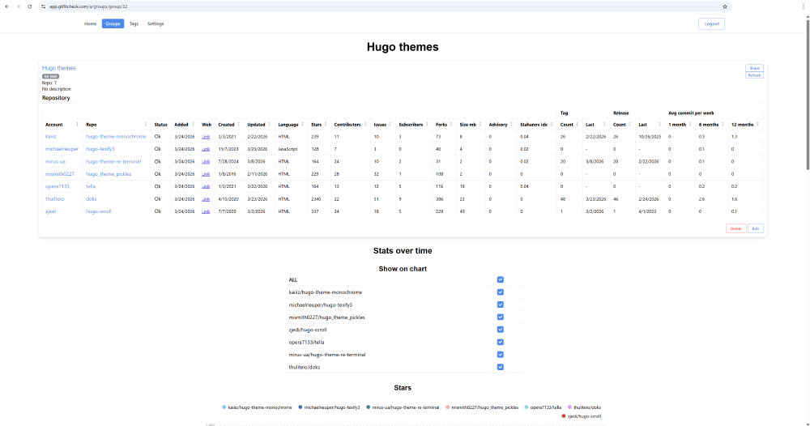
Task: Click the Refresh group button
Action: (x=754, y=75)
